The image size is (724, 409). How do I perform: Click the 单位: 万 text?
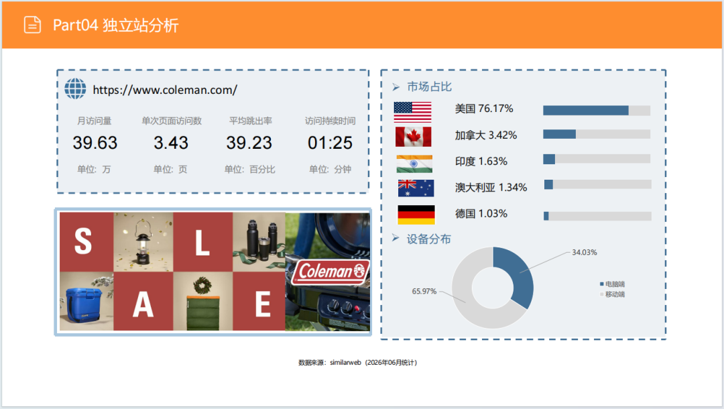coord(95,170)
